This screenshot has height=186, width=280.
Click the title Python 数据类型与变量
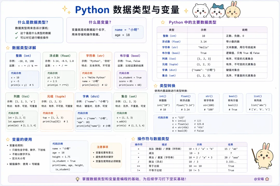(x=127, y=10)
